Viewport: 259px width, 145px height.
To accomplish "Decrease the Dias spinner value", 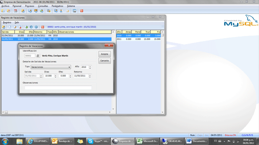I will tap(55, 77).
